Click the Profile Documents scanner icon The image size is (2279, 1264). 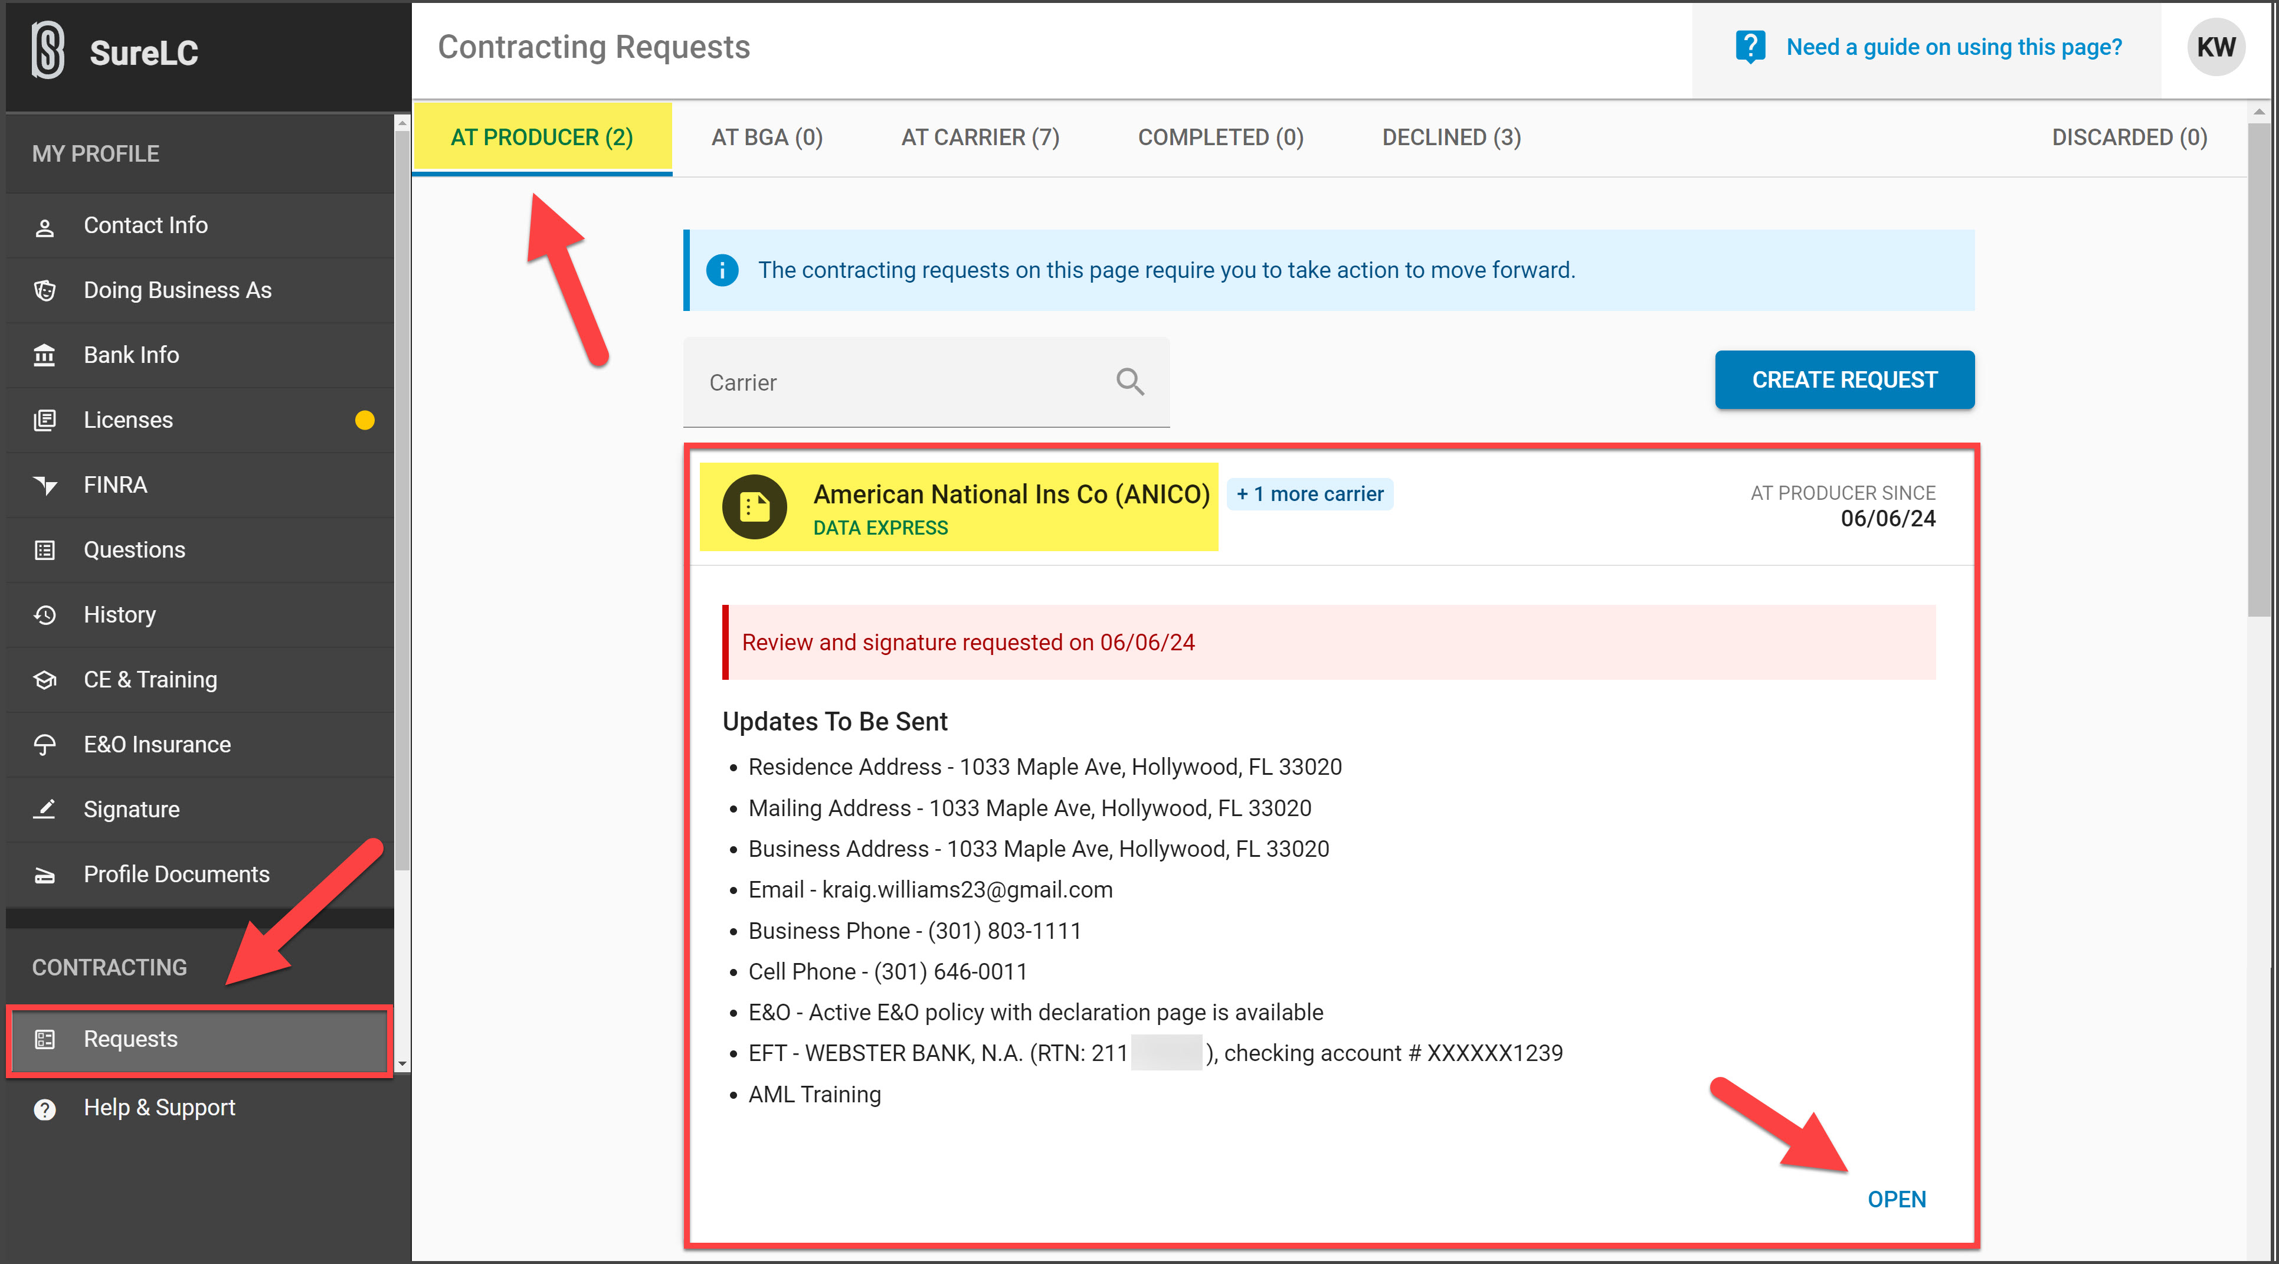pos(44,875)
